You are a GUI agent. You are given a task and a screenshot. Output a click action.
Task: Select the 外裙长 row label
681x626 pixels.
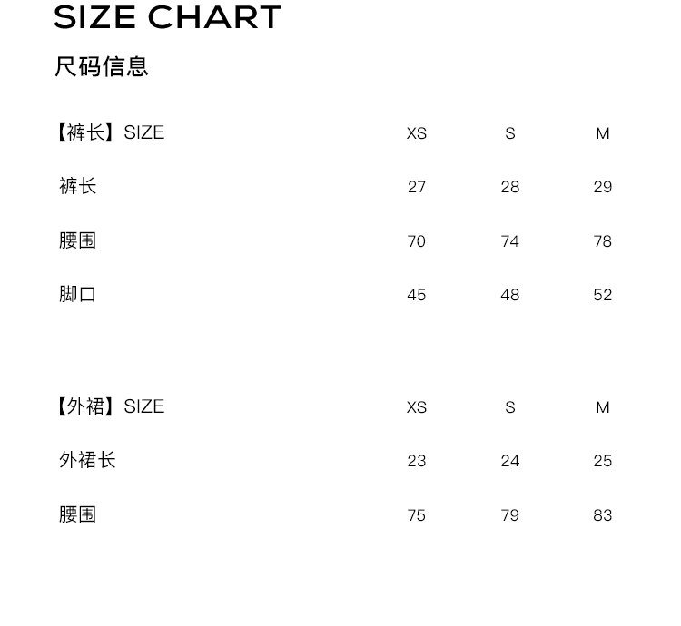click(88, 460)
